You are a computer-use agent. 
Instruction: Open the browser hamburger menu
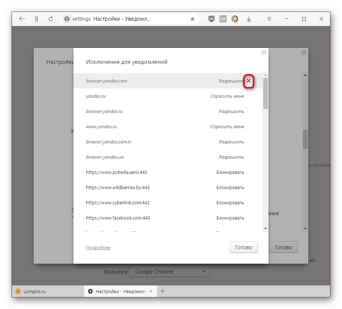point(269,19)
